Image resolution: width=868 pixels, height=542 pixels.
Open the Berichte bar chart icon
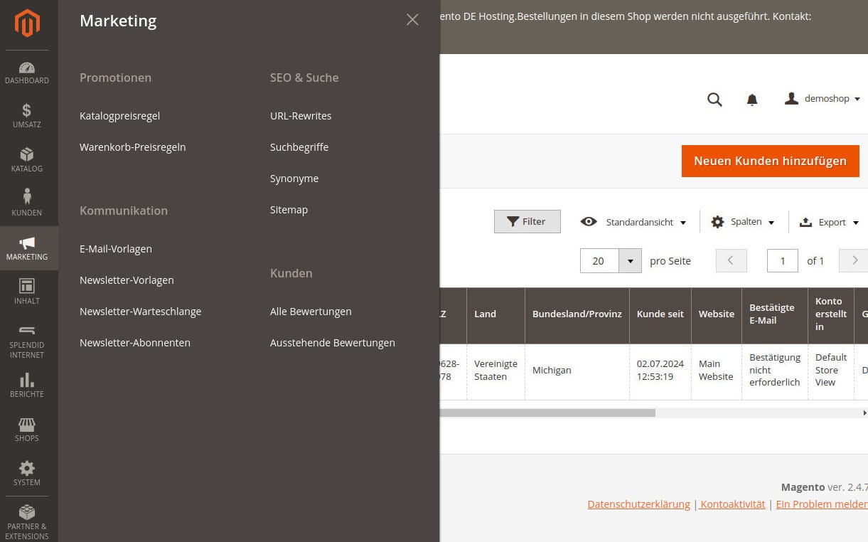click(x=27, y=380)
